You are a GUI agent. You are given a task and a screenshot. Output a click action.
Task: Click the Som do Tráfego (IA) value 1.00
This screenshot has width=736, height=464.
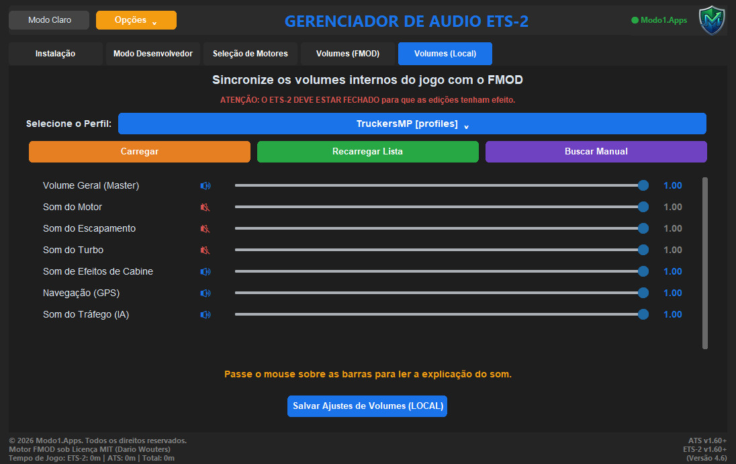[673, 315]
